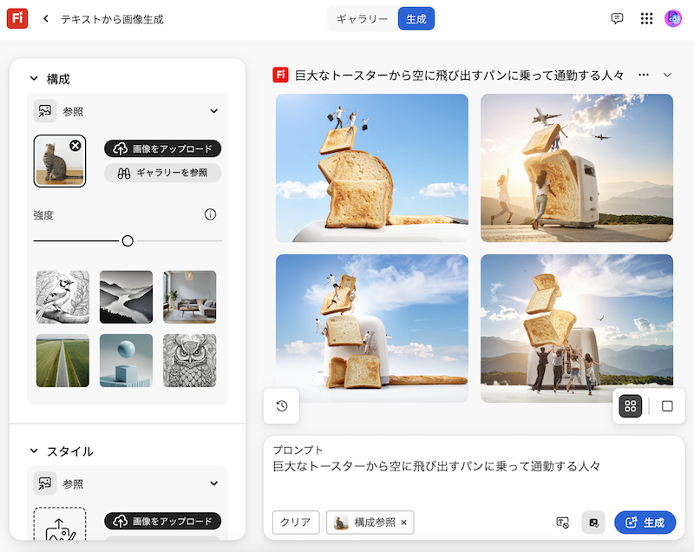The width and height of the screenshot is (694, 552).
Task: Collapse the スタイル section
Action: point(34,451)
